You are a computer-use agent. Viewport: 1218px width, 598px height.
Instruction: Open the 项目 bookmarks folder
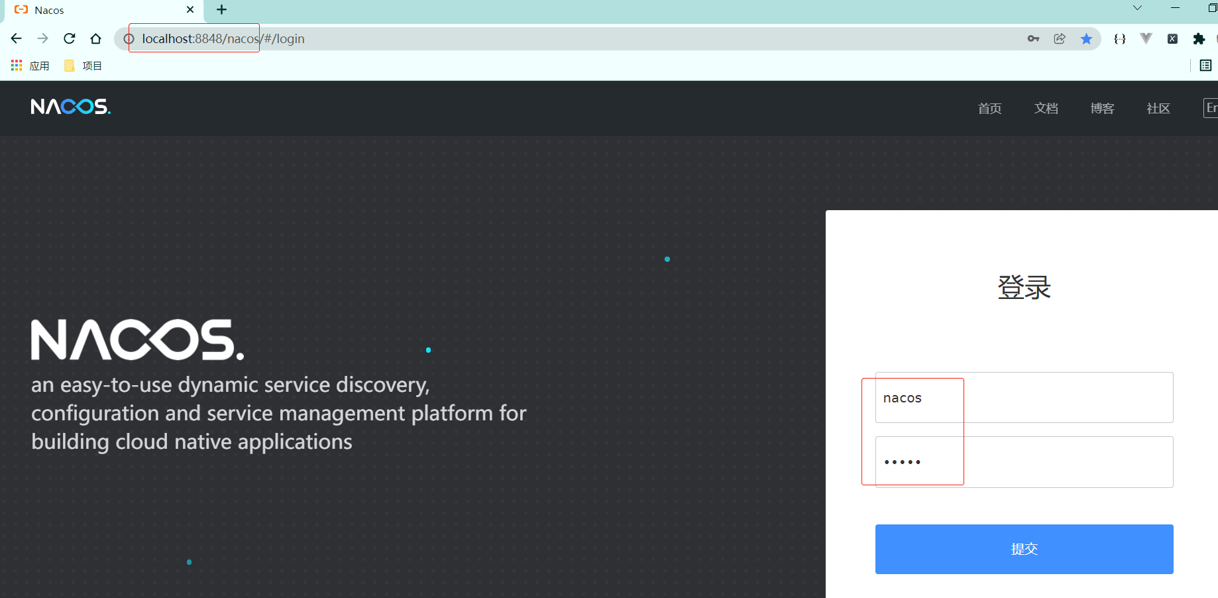[83, 66]
